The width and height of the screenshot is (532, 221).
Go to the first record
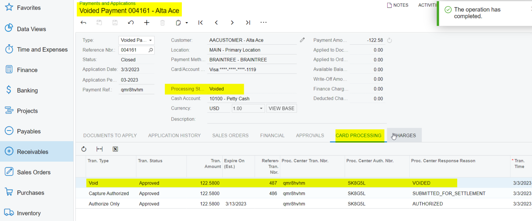[201, 23]
